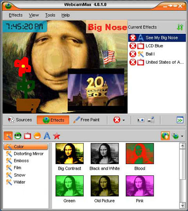This screenshot has height=211, width=188.
Task: Select United States of A... effect row
Action: point(157,62)
